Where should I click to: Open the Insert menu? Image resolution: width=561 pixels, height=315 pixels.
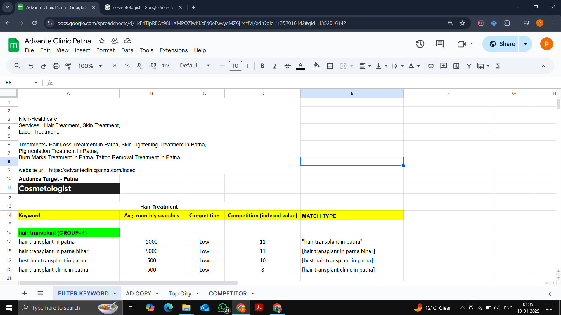(x=82, y=50)
